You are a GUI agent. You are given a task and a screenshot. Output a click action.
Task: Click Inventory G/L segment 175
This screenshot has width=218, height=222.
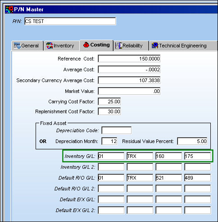pyautogui.click(x=198, y=156)
